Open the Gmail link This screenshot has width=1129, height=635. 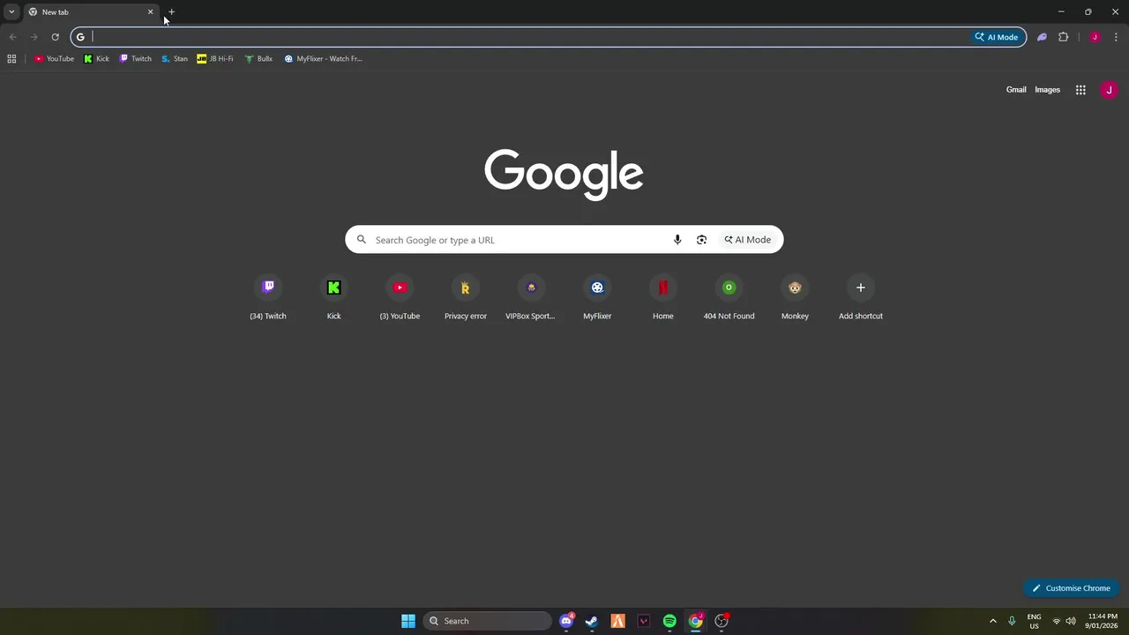coord(1016,90)
